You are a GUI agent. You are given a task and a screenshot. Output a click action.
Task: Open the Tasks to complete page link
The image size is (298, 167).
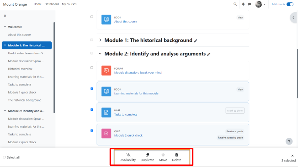click(x=125, y=115)
